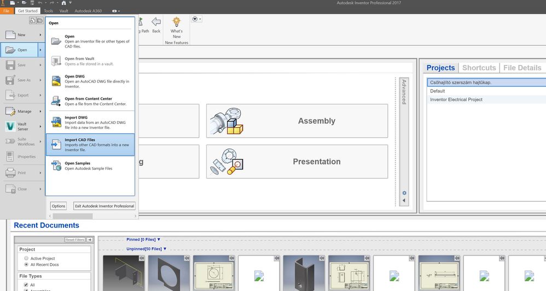
Task: Open the File tab
Action: click(x=6, y=11)
